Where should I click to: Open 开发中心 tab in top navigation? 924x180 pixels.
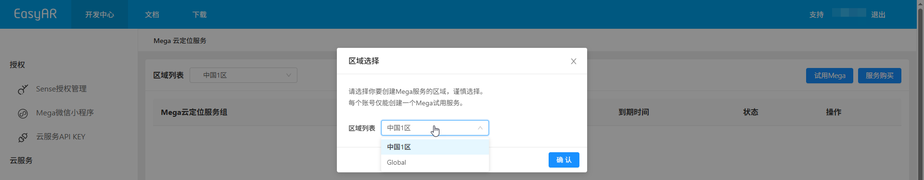point(100,14)
